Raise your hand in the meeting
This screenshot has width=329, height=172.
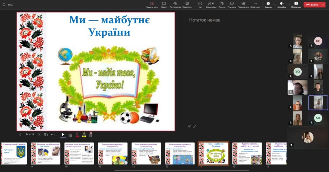[x=222, y=5]
